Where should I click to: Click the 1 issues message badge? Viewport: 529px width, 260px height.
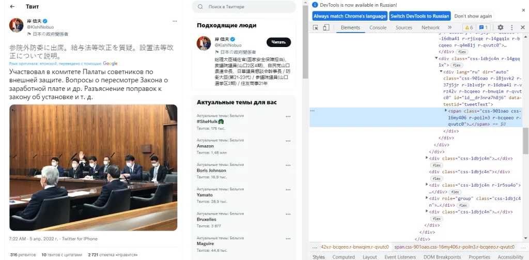483,28
